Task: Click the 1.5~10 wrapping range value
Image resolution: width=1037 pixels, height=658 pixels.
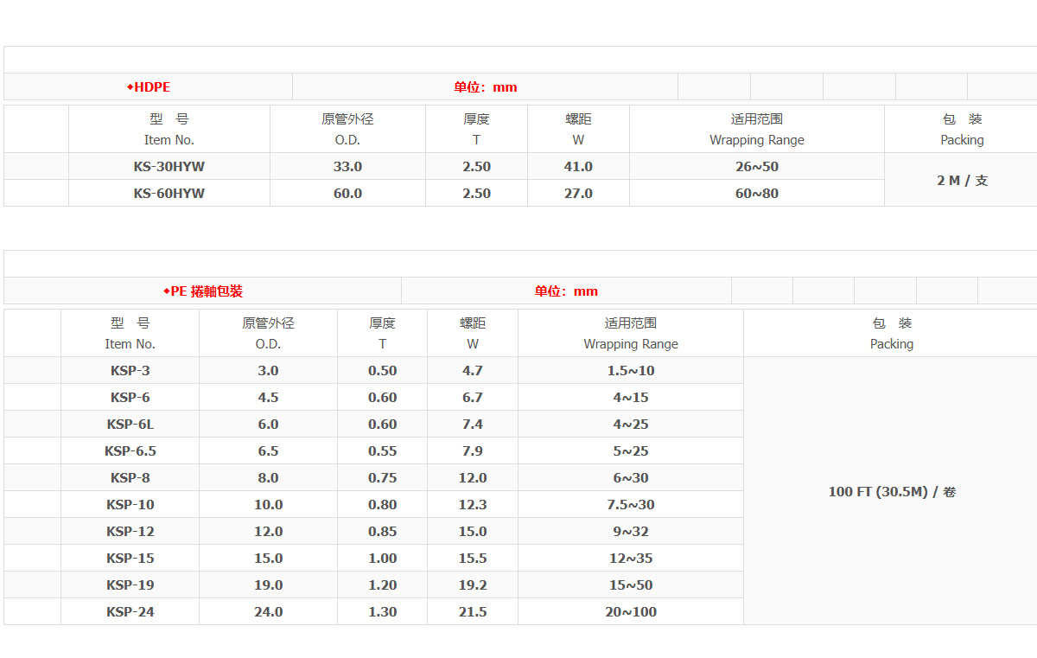Action: 631,371
